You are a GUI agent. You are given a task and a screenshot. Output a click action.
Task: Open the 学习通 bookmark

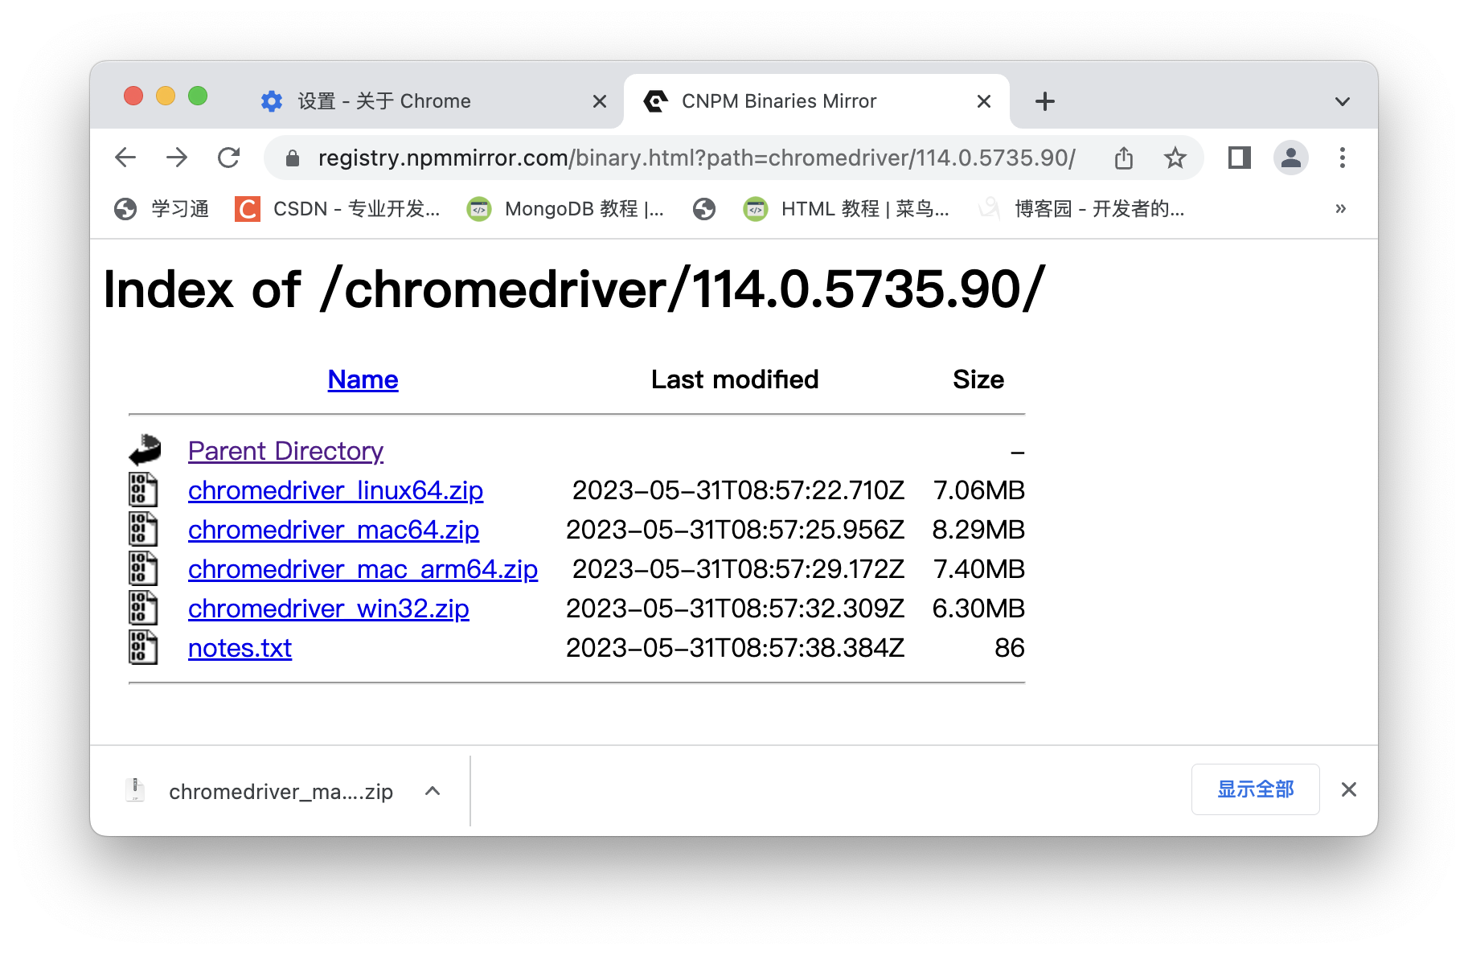tap(161, 209)
